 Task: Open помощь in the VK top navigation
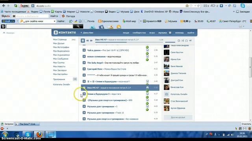tap(180, 33)
